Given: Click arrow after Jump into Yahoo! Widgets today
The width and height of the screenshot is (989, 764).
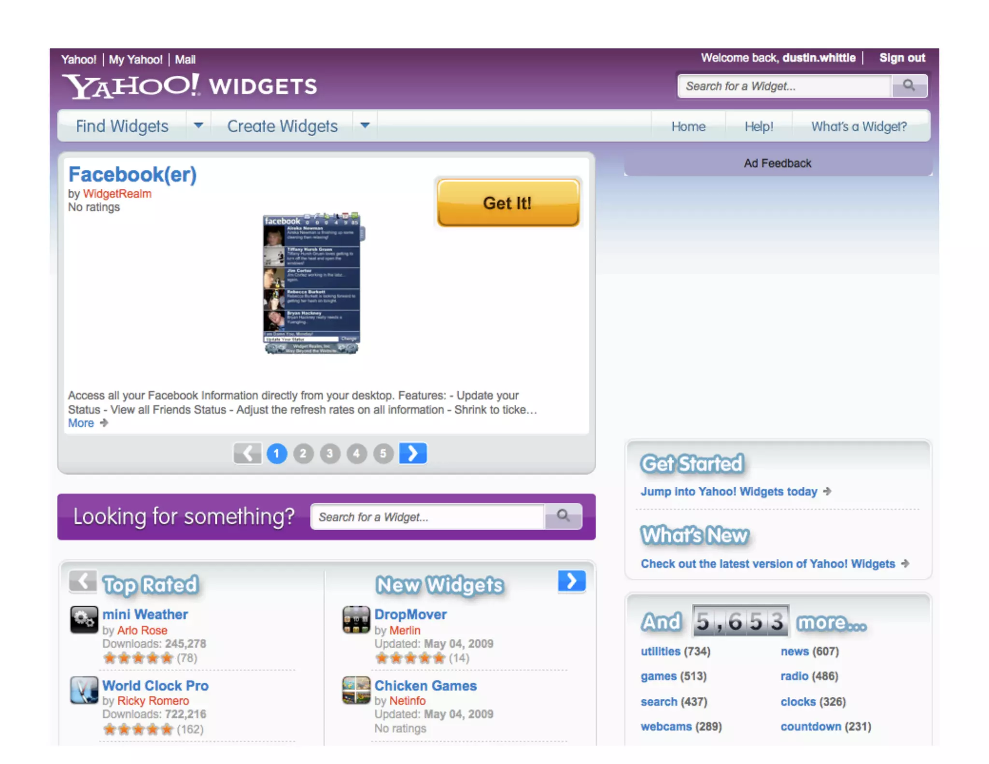Looking at the screenshot, I should pyautogui.click(x=827, y=491).
